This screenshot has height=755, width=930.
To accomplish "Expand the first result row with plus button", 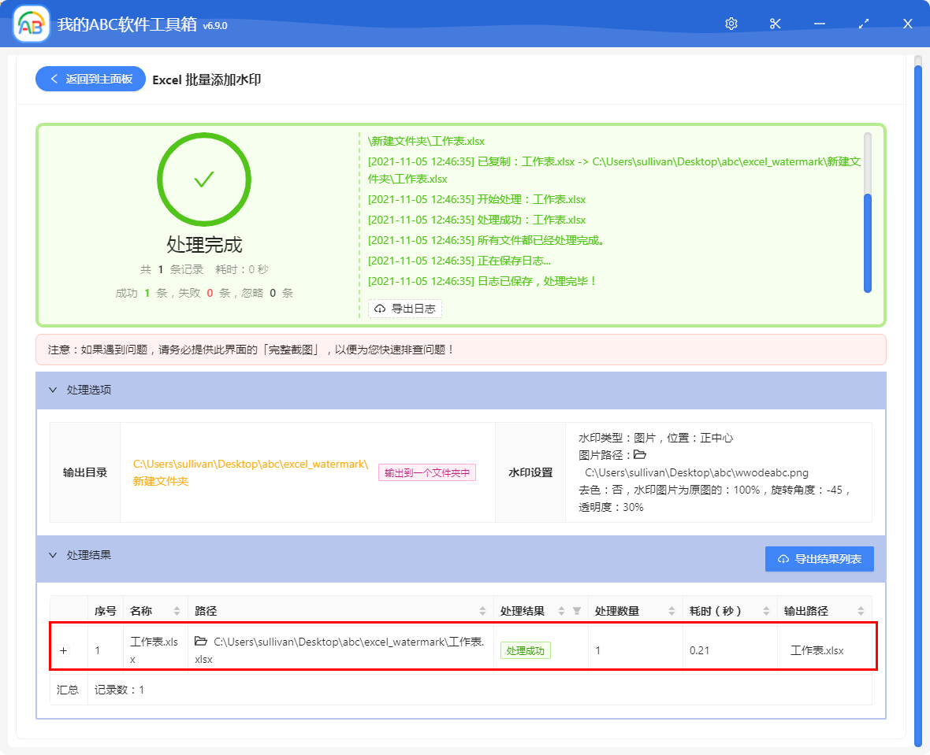I will pyautogui.click(x=63, y=650).
